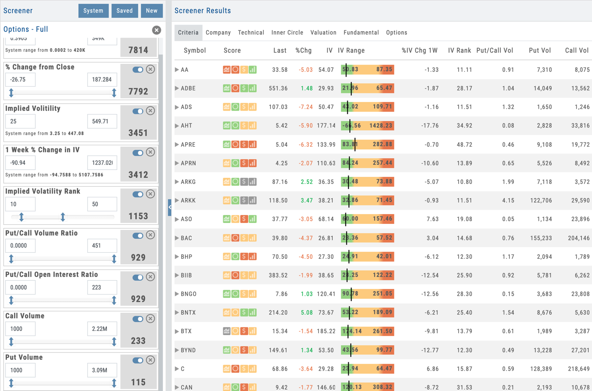This screenshot has height=391, width=592.
Task: Click the bar chart score icon for AA
Action: click(253, 70)
